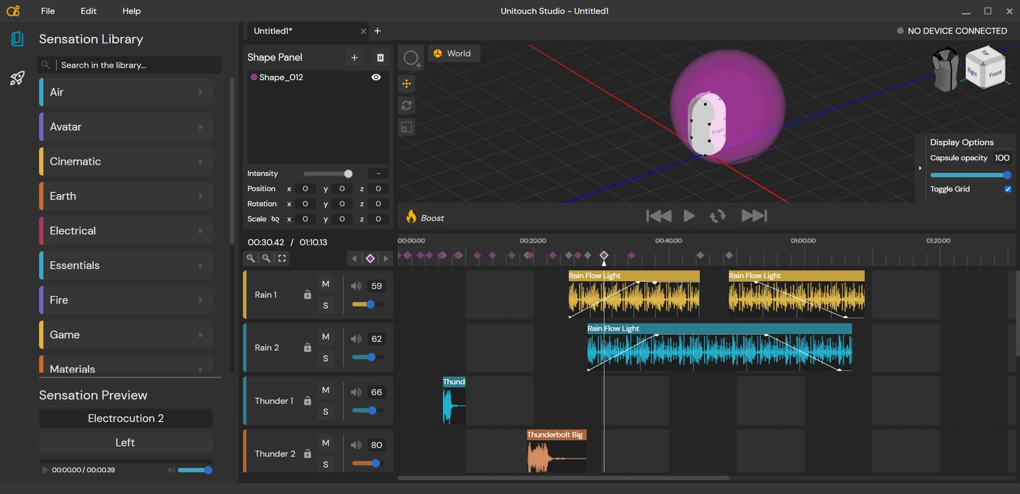1020x494 pixels.
Task: Delete shape using the trash icon
Action: click(381, 57)
